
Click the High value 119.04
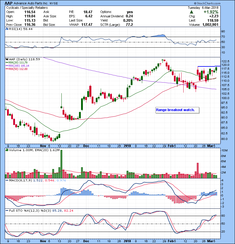point(30,16)
